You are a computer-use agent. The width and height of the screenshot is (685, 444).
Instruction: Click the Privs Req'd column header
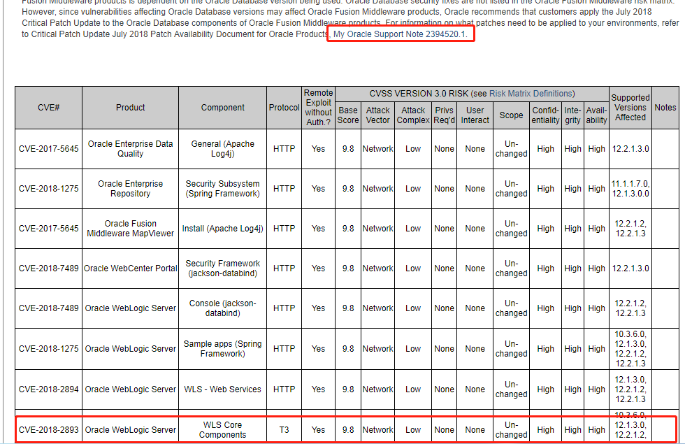pyautogui.click(x=445, y=115)
